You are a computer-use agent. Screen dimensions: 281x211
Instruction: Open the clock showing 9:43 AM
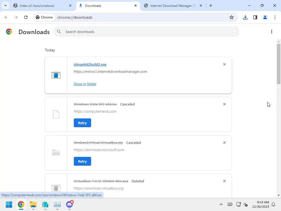(261, 204)
